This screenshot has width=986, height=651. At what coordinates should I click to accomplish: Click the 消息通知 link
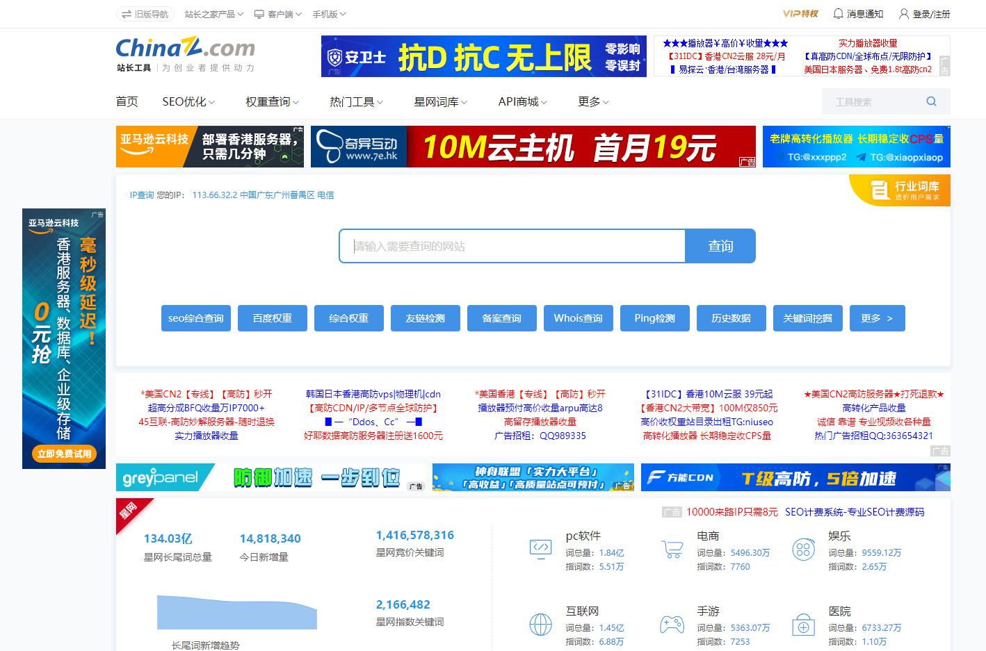[x=865, y=14]
